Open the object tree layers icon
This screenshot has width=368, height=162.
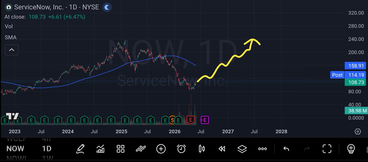click(242, 149)
